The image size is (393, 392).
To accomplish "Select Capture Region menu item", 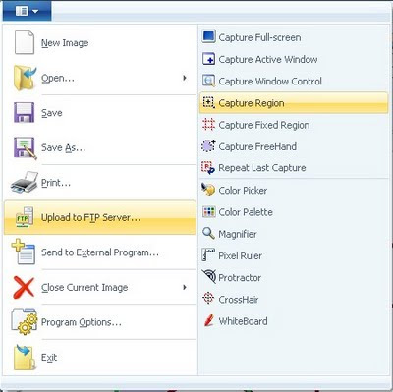I will [x=294, y=103].
